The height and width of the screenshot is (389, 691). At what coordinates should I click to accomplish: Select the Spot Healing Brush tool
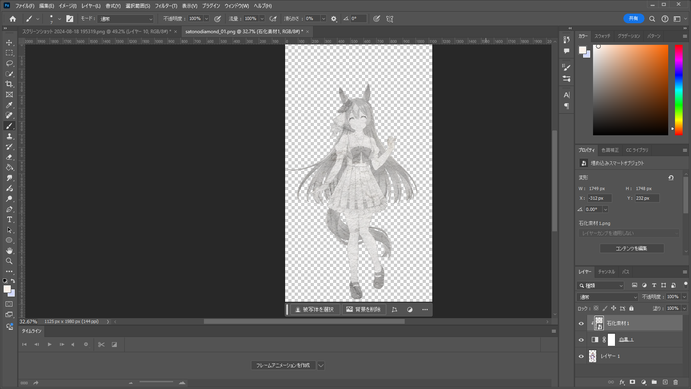pyautogui.click(x=9, y=115)
